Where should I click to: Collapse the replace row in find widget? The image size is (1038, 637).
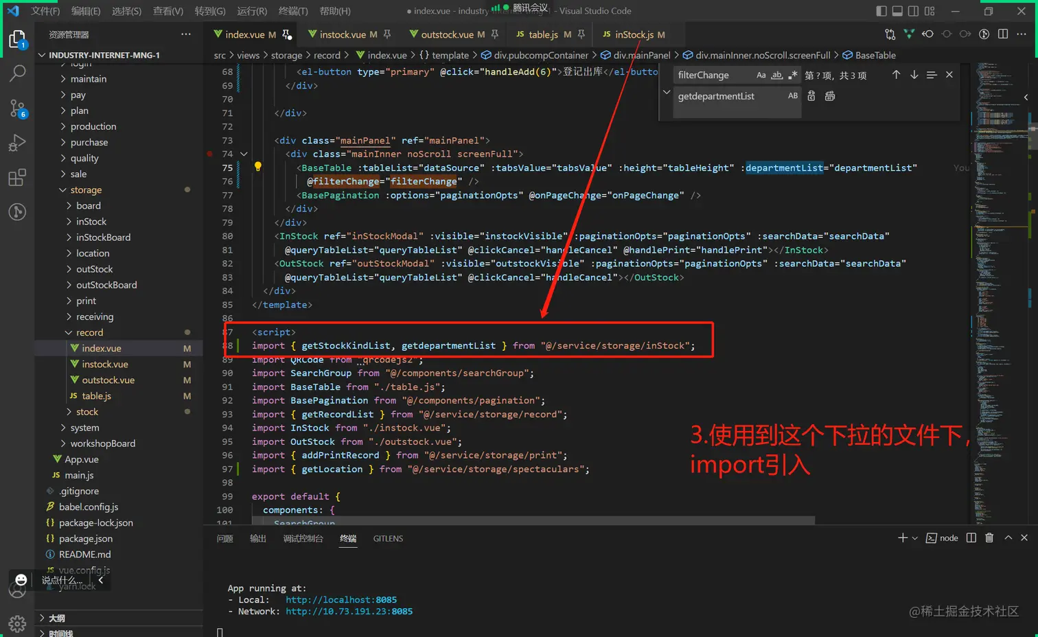666,91
